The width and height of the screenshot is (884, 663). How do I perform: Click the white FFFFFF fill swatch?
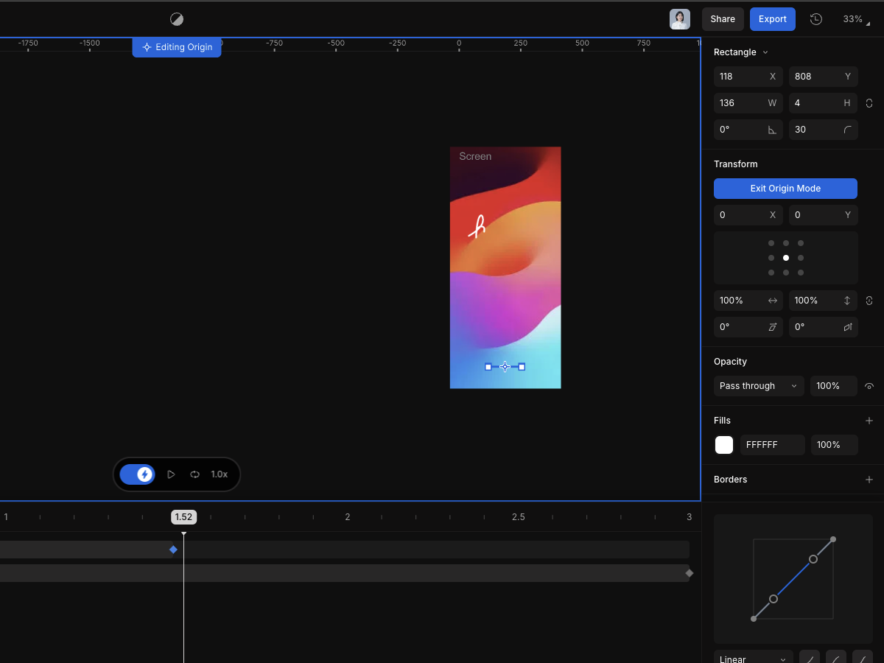pos(724,445)
